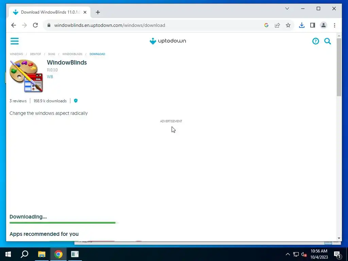Click the Chrome taskbar icon
This screenshot has height=261, width=348.
pyautogui.click(x=58, y=254)
